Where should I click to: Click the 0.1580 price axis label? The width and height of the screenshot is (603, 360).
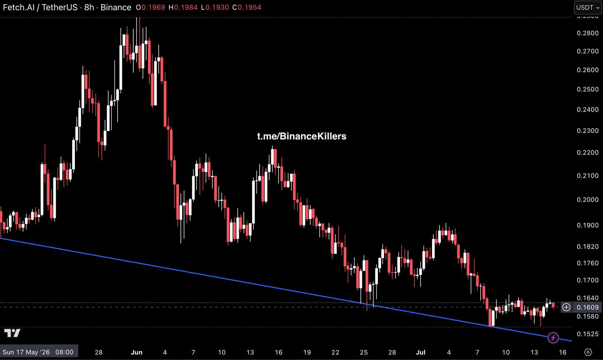pos(587,316)
